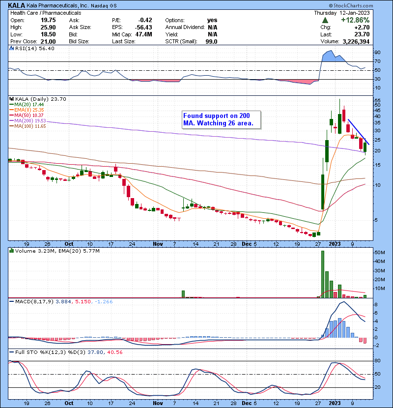Screen dimensions: 393x408
Task: Click the StockCharts.com copyright text
Action: [351, 5]
